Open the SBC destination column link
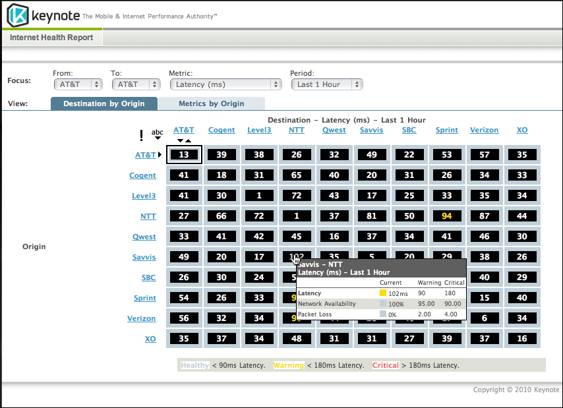 409,130
